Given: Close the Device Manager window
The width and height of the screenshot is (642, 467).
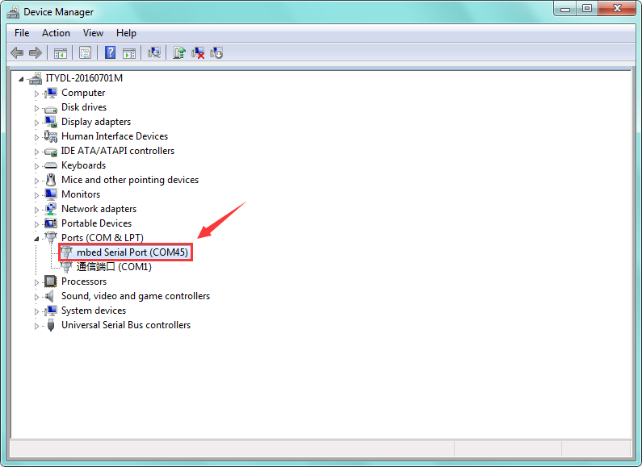Looking at the screenshot, I should 617,9.
